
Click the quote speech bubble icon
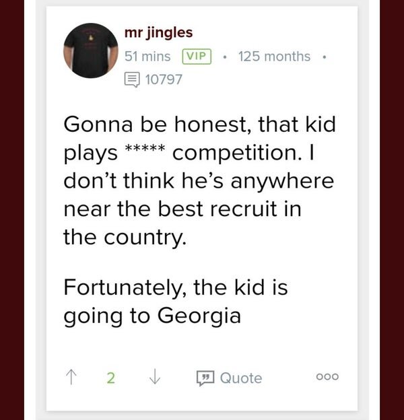click(203, 378)
